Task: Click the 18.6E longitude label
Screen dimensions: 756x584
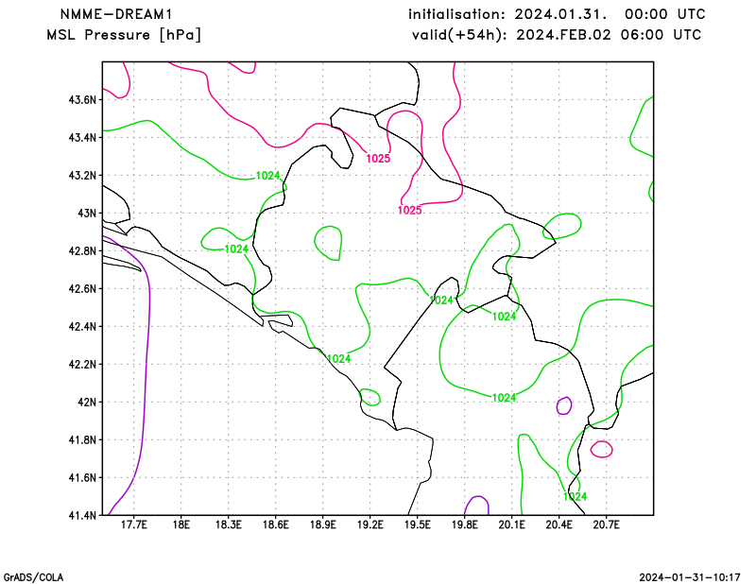Action: [275, 524]
